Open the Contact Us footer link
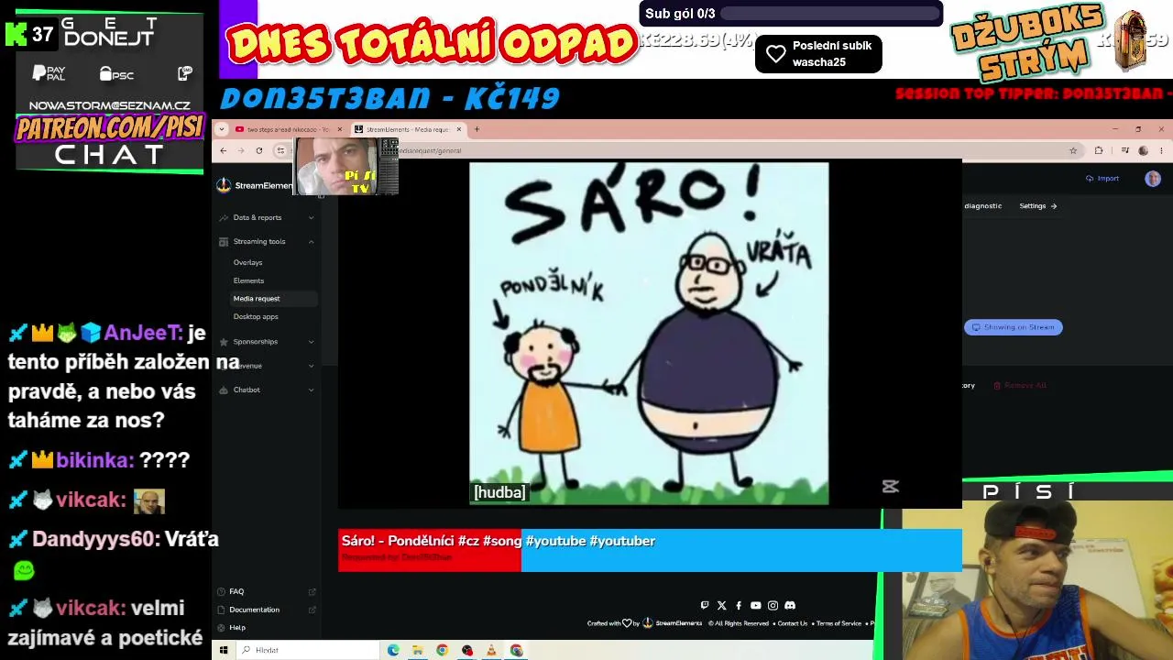Screen dimensions: 1173x660 click(x=793, y=623)
